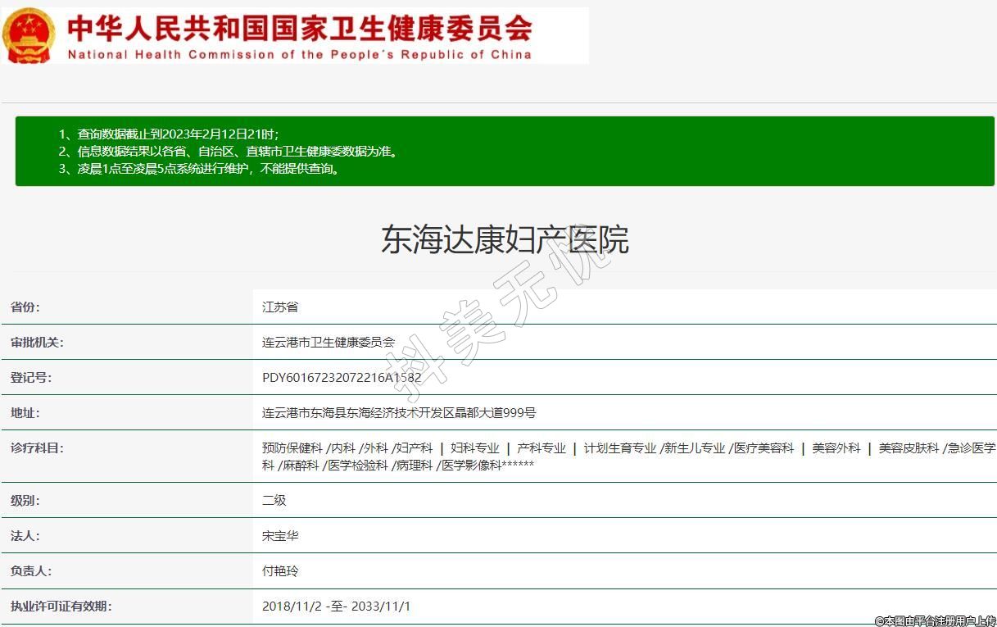Click the registration number PDY60167232072216A1582
The height and width of the screenshot is (627, 997).
[x=342, y=378]
